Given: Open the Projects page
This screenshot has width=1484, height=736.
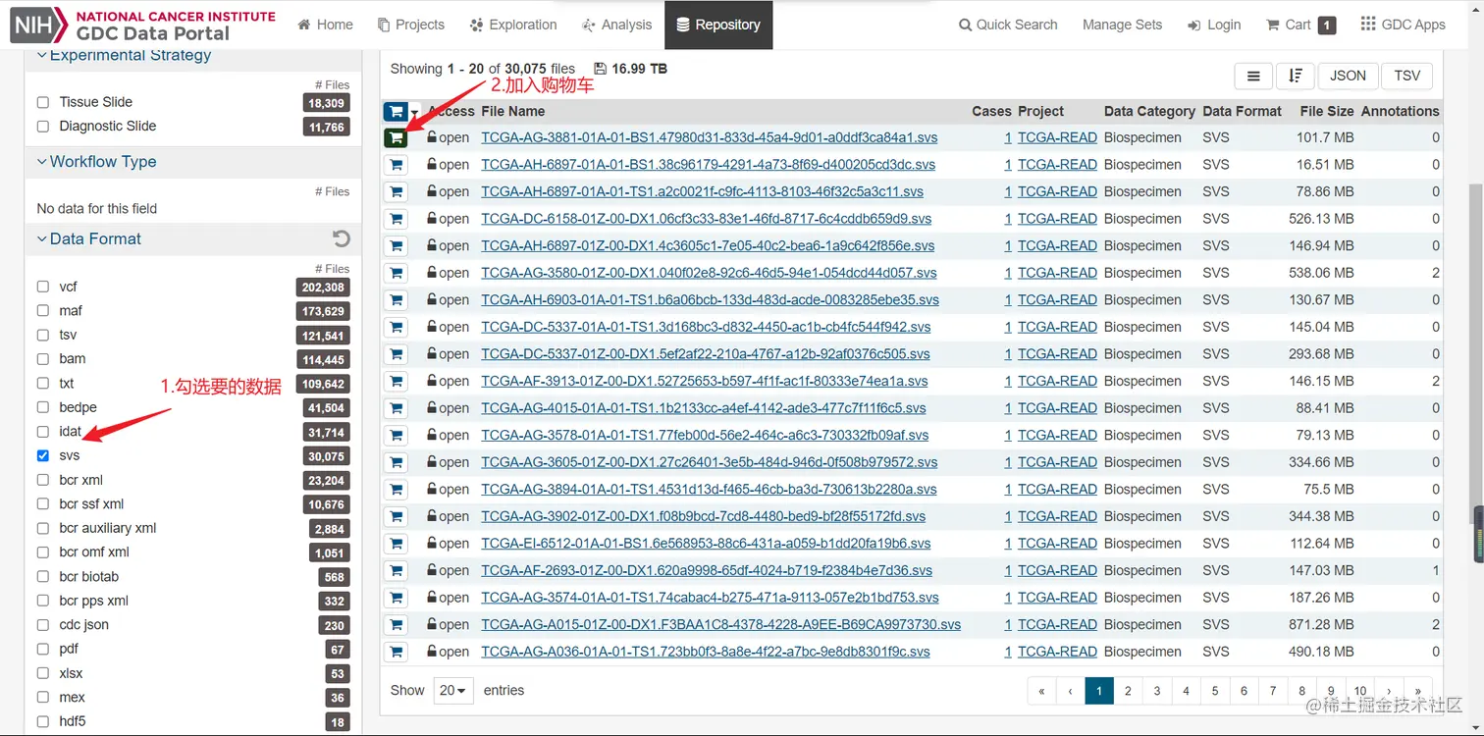Looking at the screenshot, I should [411, 25].
